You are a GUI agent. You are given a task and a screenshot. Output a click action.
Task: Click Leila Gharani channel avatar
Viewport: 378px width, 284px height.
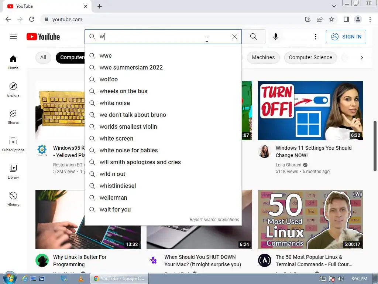pyautogui.click(x=264, y=151)
